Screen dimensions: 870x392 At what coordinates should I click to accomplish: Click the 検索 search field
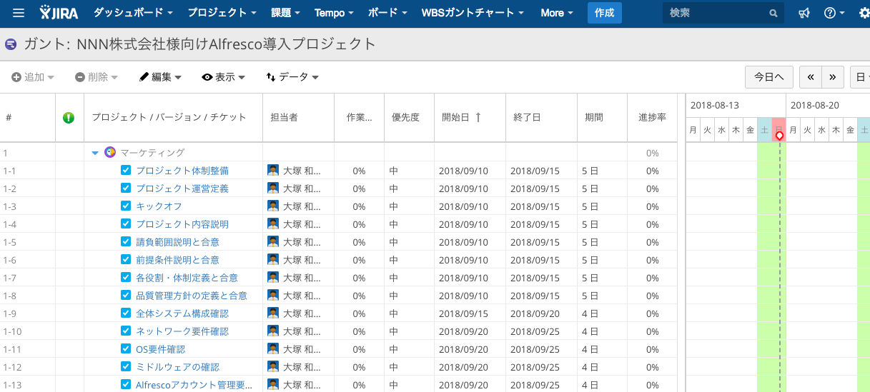[723, 13]
